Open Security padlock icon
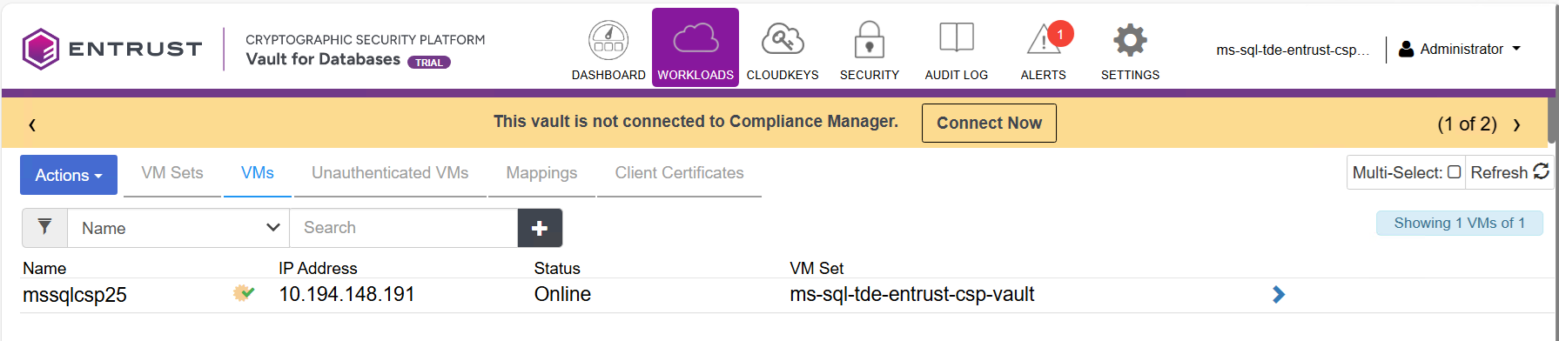The image size is (1559, 341). [870, 40]
